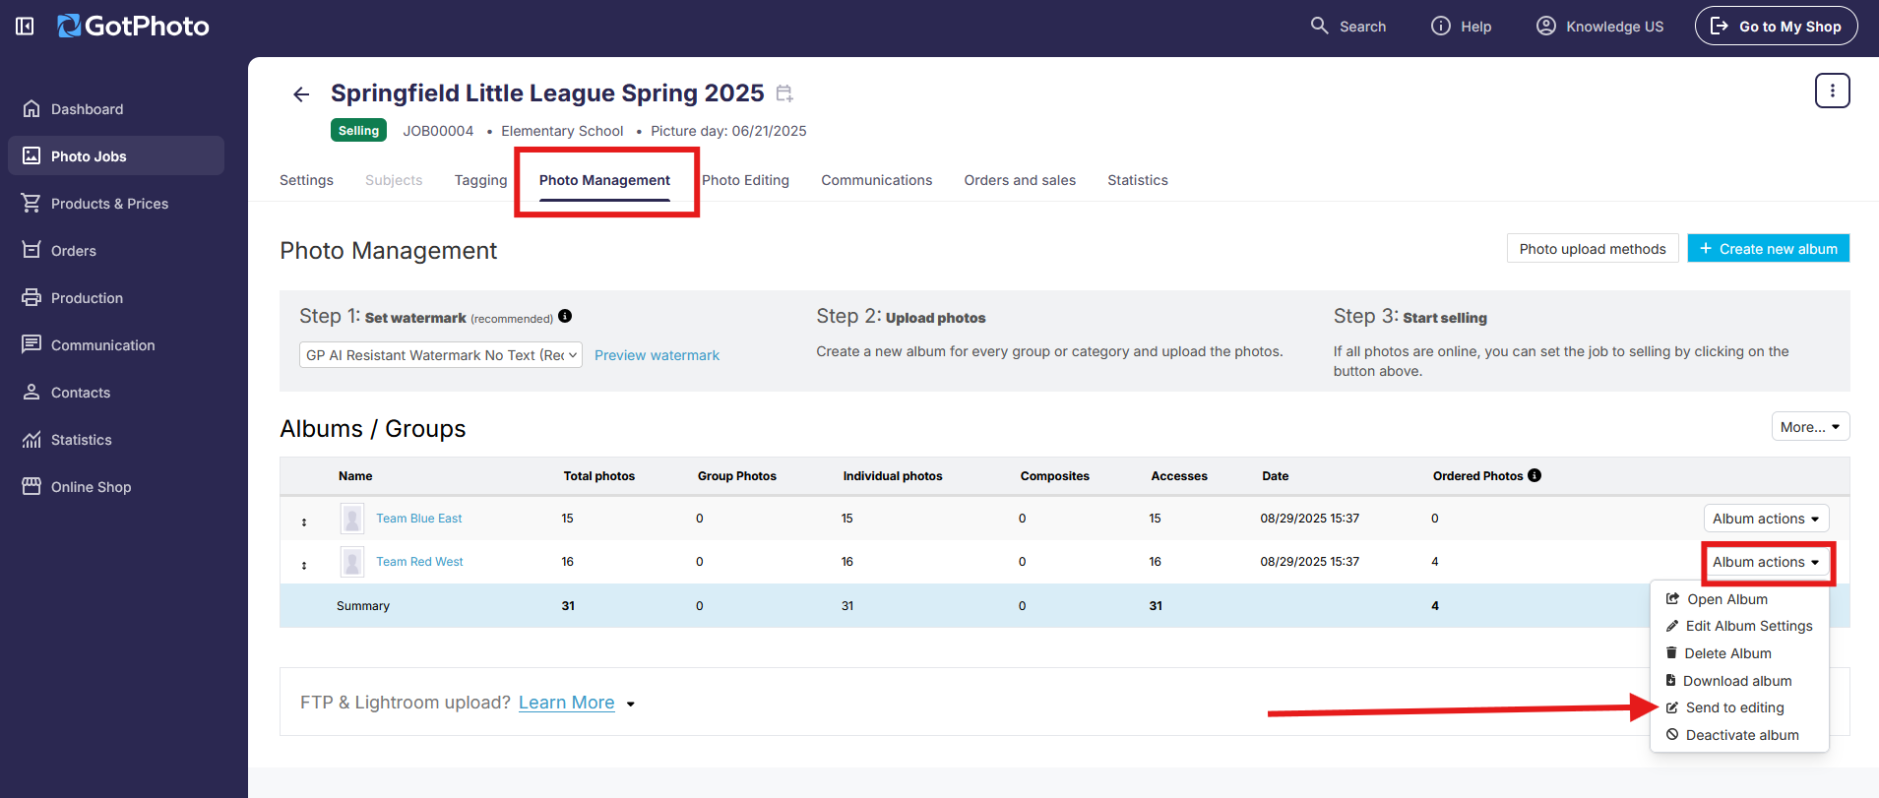Switch to the Communications tab

[876, 180]
